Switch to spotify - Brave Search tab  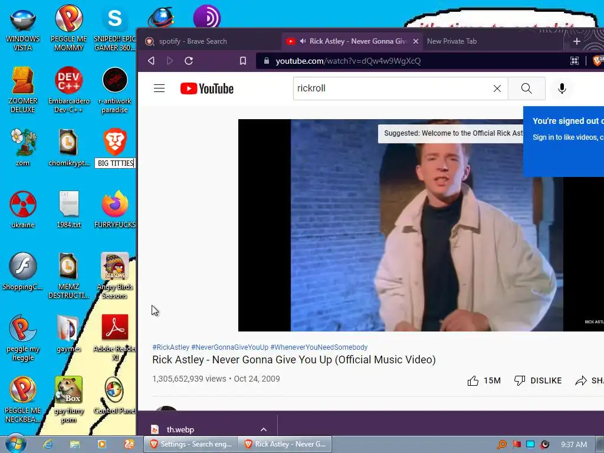tap(210, 41)
